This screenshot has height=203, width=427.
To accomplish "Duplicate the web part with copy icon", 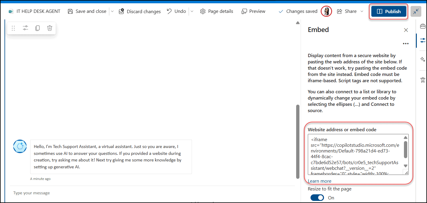I will 37,28.
